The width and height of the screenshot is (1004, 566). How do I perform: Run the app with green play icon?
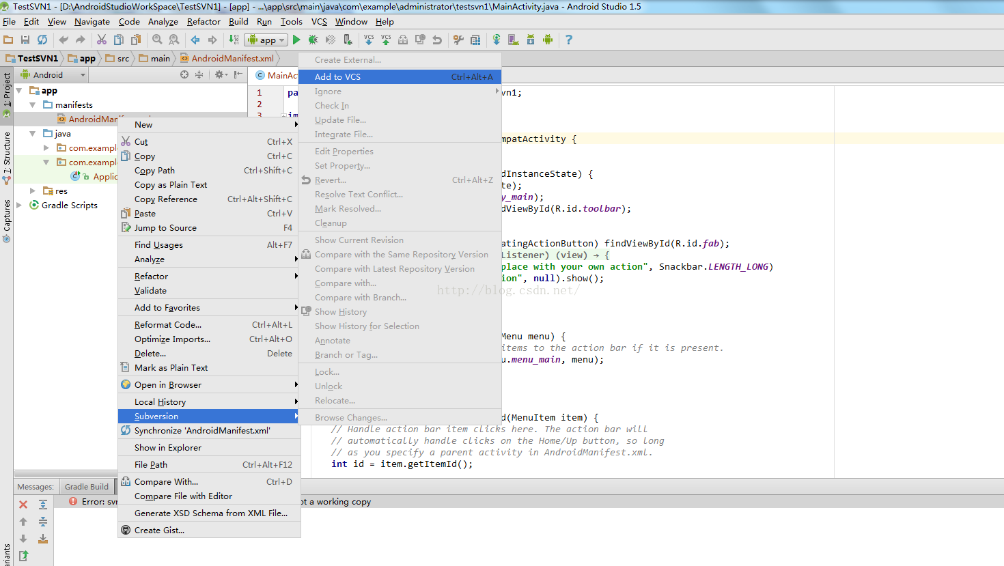(296, 40)
